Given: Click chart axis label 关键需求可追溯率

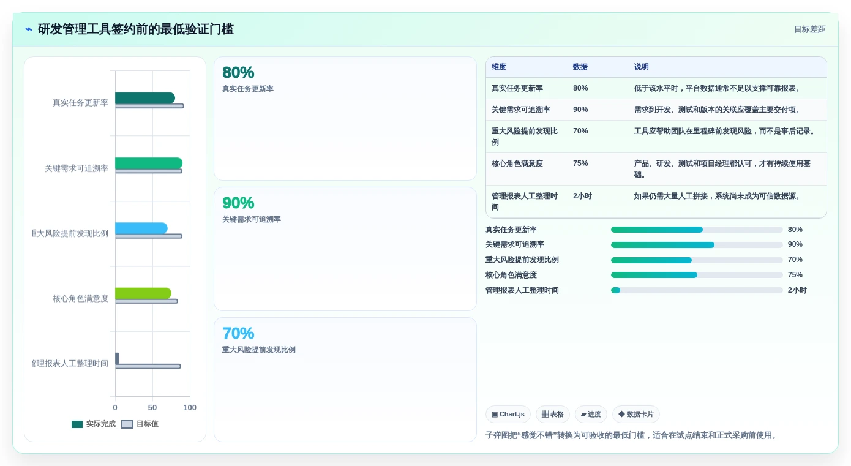Looking at the screenshot, I should (x=77, y=168).
